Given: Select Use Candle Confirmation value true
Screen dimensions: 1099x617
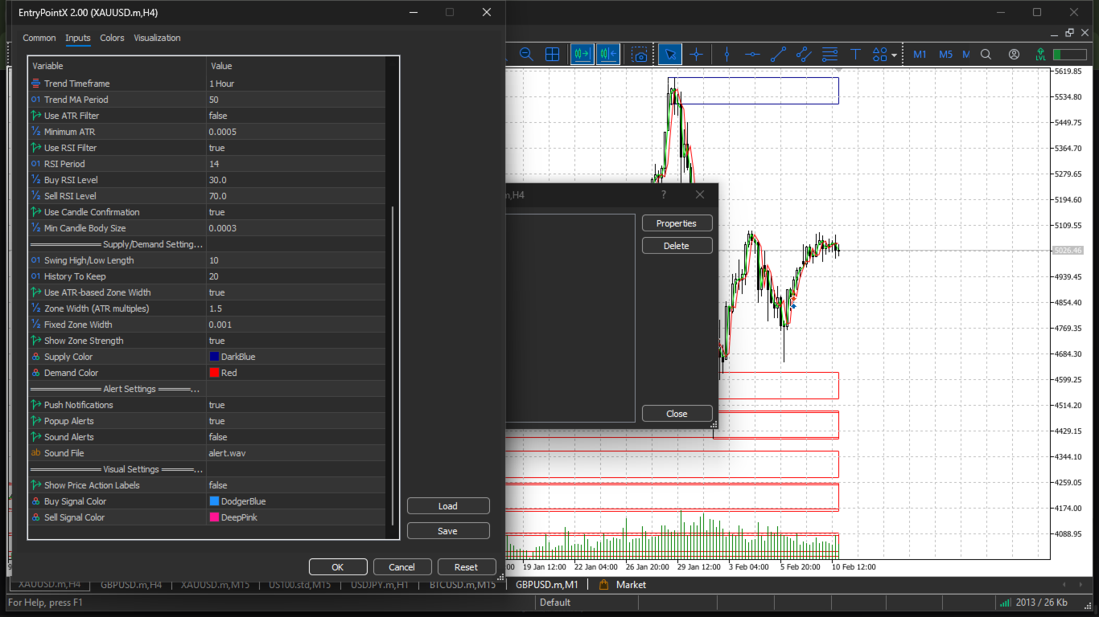Looking at the screenshot, I should [296, 212].
